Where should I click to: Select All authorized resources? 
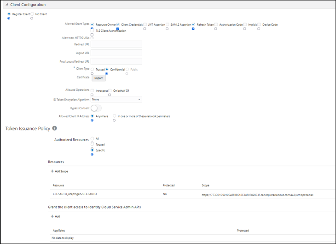point(93,138)
